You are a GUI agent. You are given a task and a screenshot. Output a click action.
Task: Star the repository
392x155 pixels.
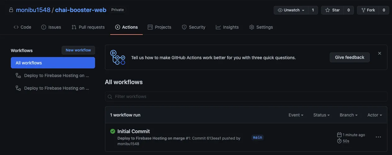(332, 10)
